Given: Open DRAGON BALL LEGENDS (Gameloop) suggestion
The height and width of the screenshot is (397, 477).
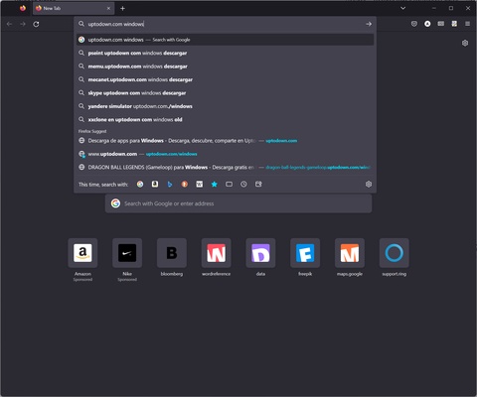Looking at the screenshot, I should (x=225, y=168).
